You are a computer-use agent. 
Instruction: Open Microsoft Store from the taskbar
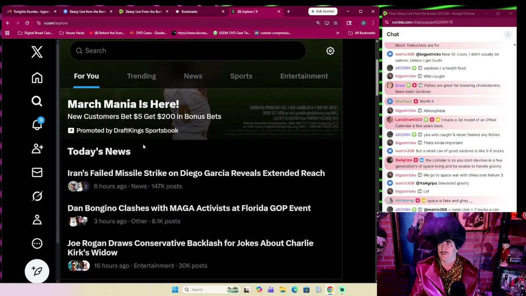pyautogui.click(x=307, y=290)
